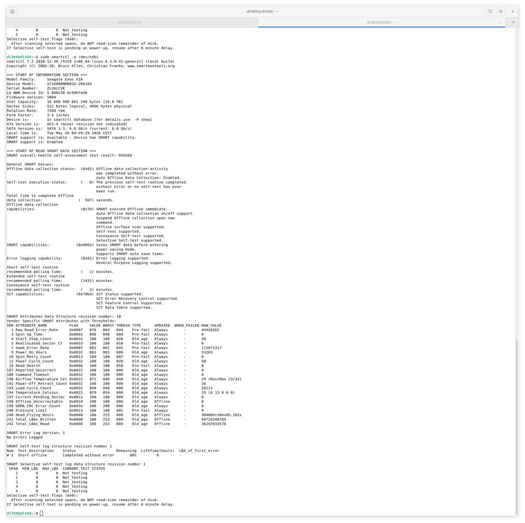The width and height of the screenshot is (525, 523).
Task: Click the THRESH column header
Action: 123,326
